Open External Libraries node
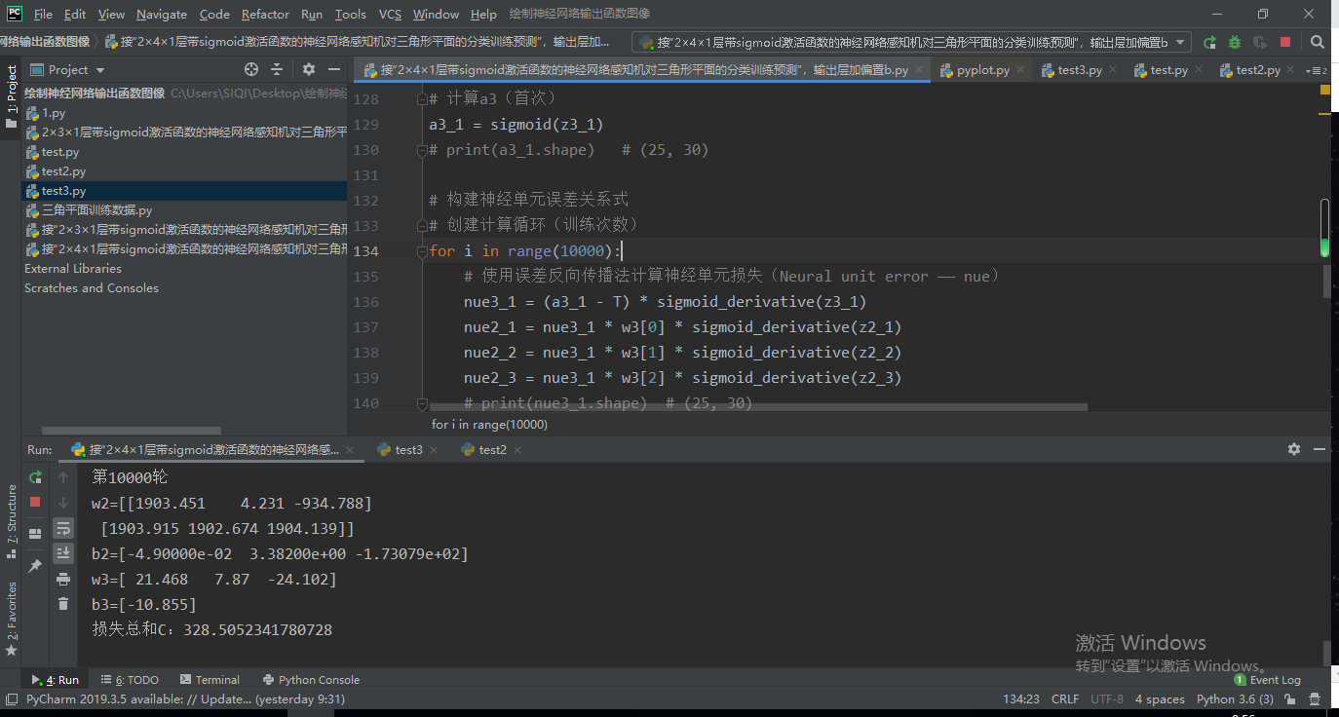This screenshot has height=717, width=1339. 73,269
